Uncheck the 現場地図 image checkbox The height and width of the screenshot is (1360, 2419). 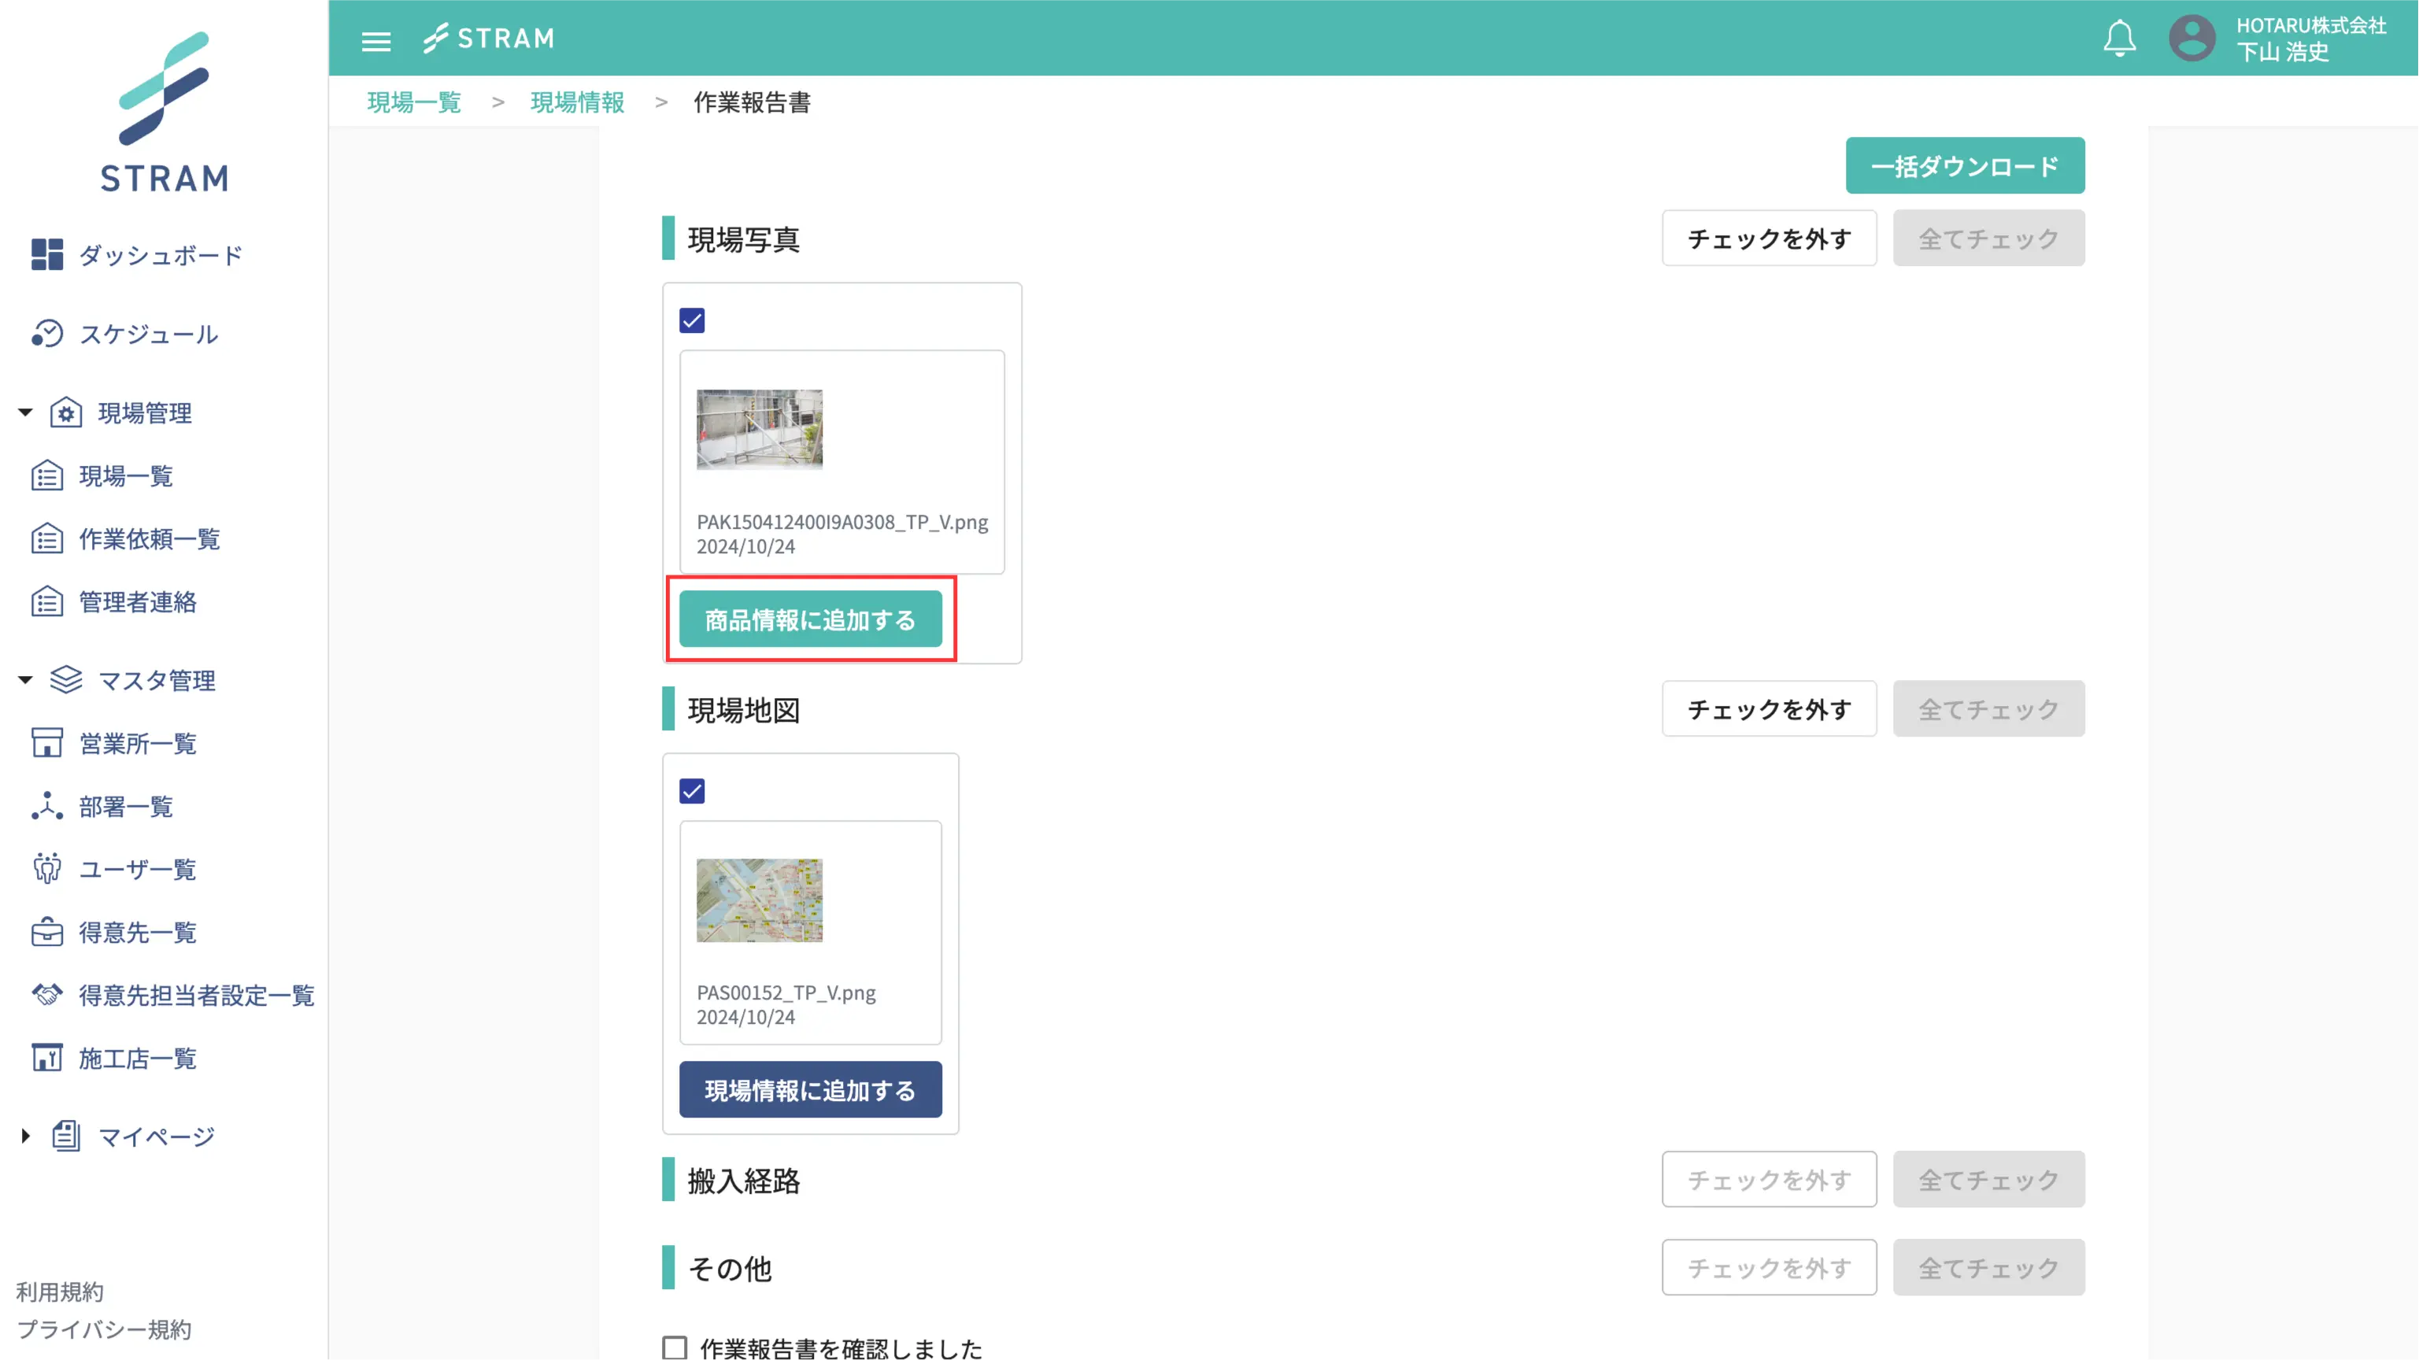click(x=692, y=791)
